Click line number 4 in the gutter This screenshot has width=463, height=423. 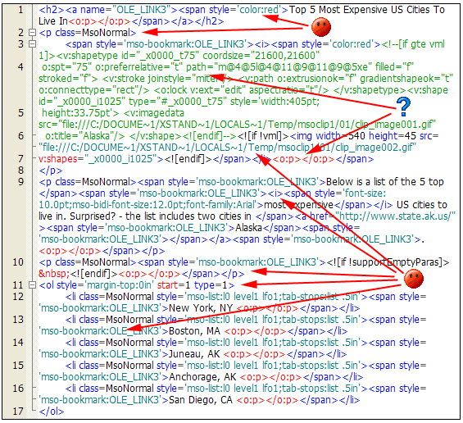click(x=20, y=67)
